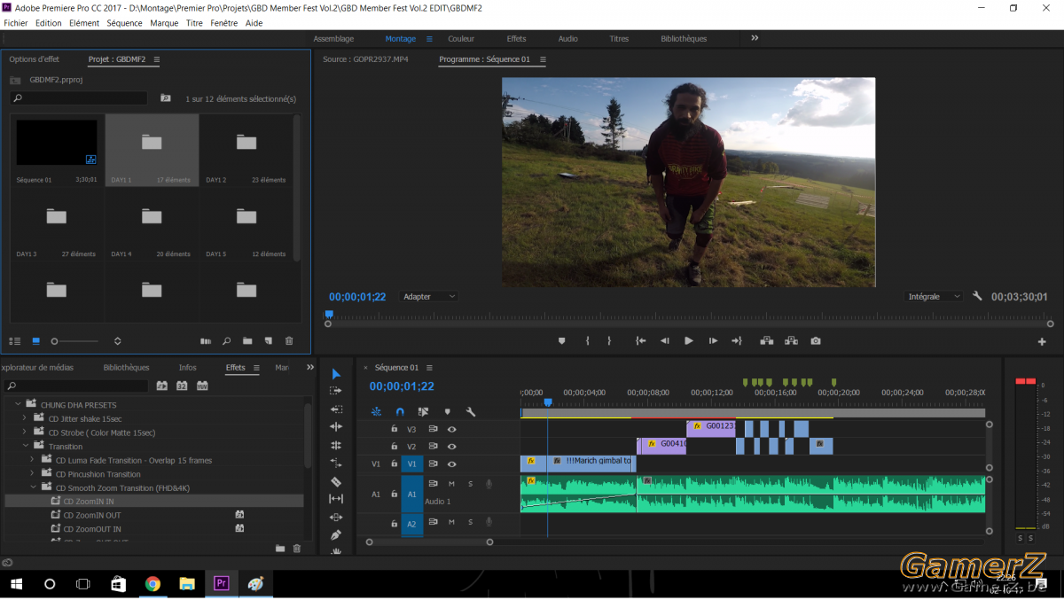Open timeline display settings wrench
This screenshot has width=1064, height=600.
tap(471, 411)
